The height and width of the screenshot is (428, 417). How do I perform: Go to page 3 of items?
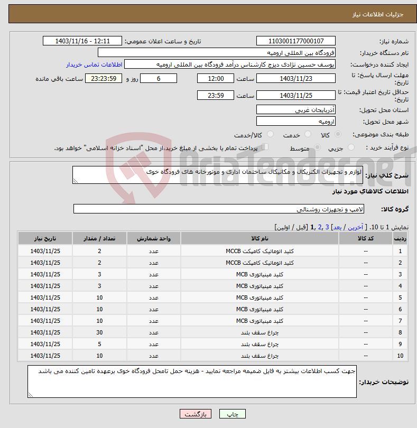327,227
